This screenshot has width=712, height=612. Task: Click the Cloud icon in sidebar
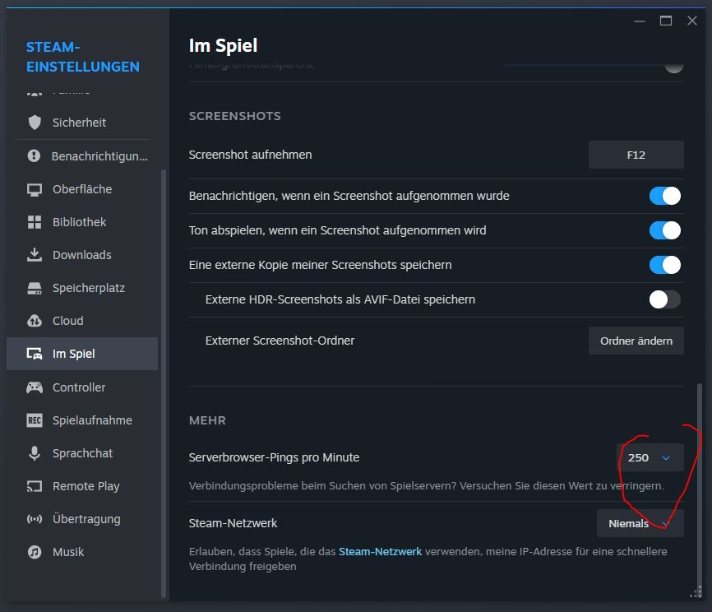click(x=35, y=321)
